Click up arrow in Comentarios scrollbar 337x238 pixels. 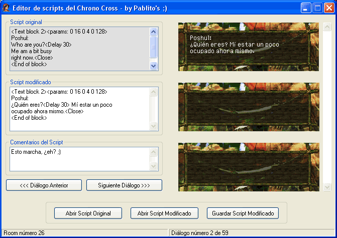coord(153,152)
